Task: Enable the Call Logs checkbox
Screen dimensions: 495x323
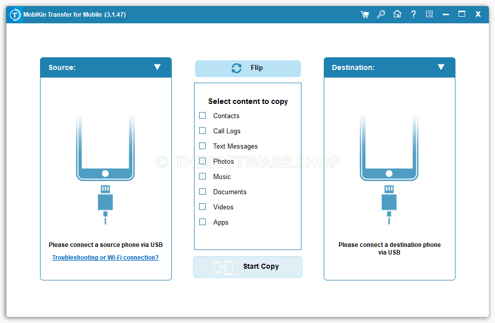Action: click(x=202, y=130)
